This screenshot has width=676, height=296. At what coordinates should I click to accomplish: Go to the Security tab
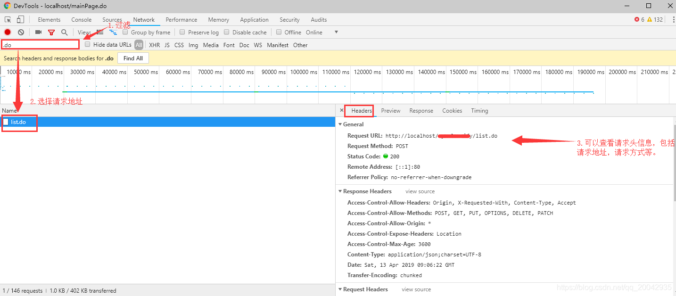point(289,20)
